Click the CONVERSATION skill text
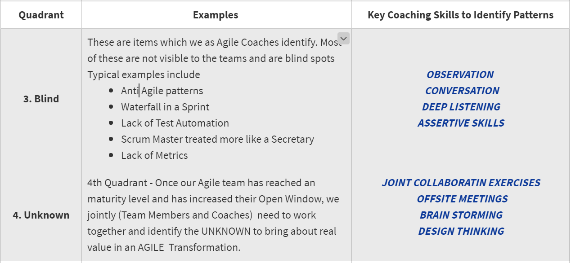This screenshot has height=263, width=571. [462, 91]
